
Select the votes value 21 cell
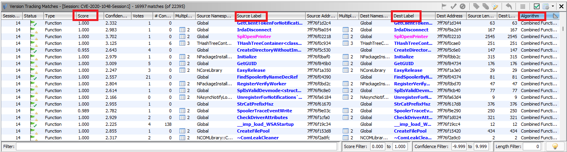click(142, 77)
